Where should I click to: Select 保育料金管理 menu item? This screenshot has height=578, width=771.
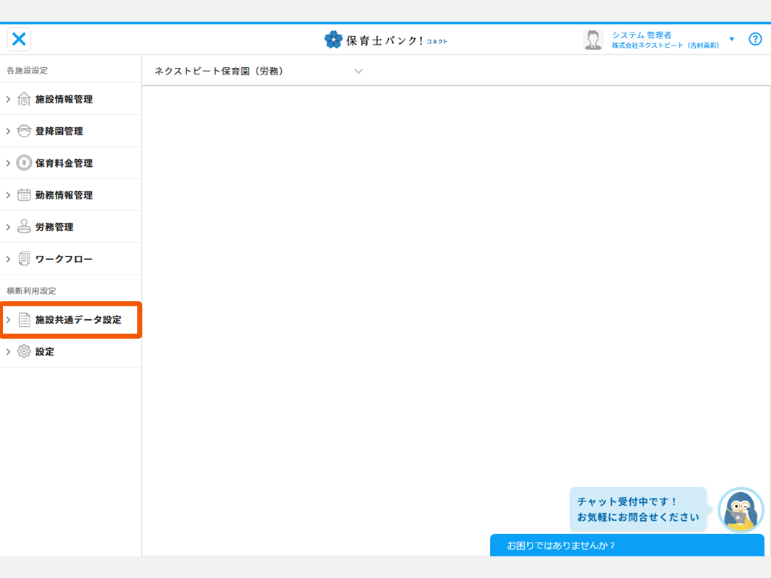[x=64, y=163]
